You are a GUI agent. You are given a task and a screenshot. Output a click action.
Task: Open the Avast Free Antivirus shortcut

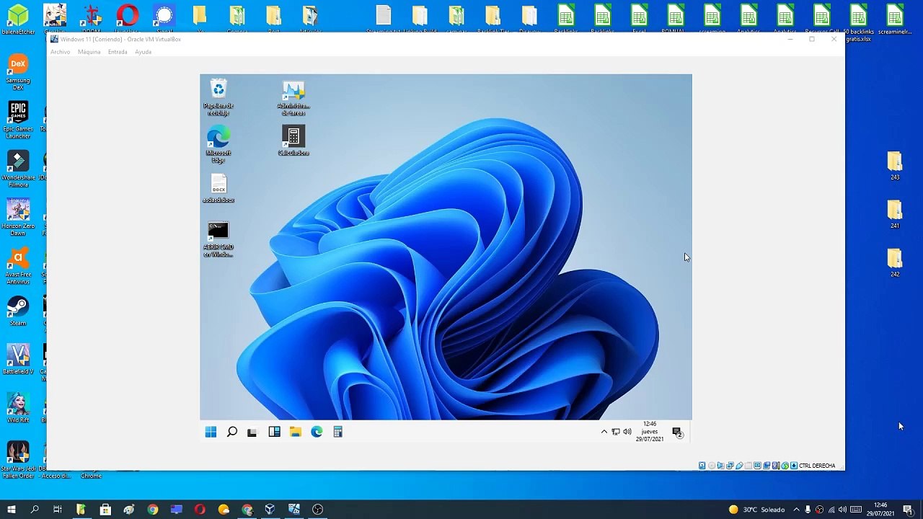pos(18,266)
